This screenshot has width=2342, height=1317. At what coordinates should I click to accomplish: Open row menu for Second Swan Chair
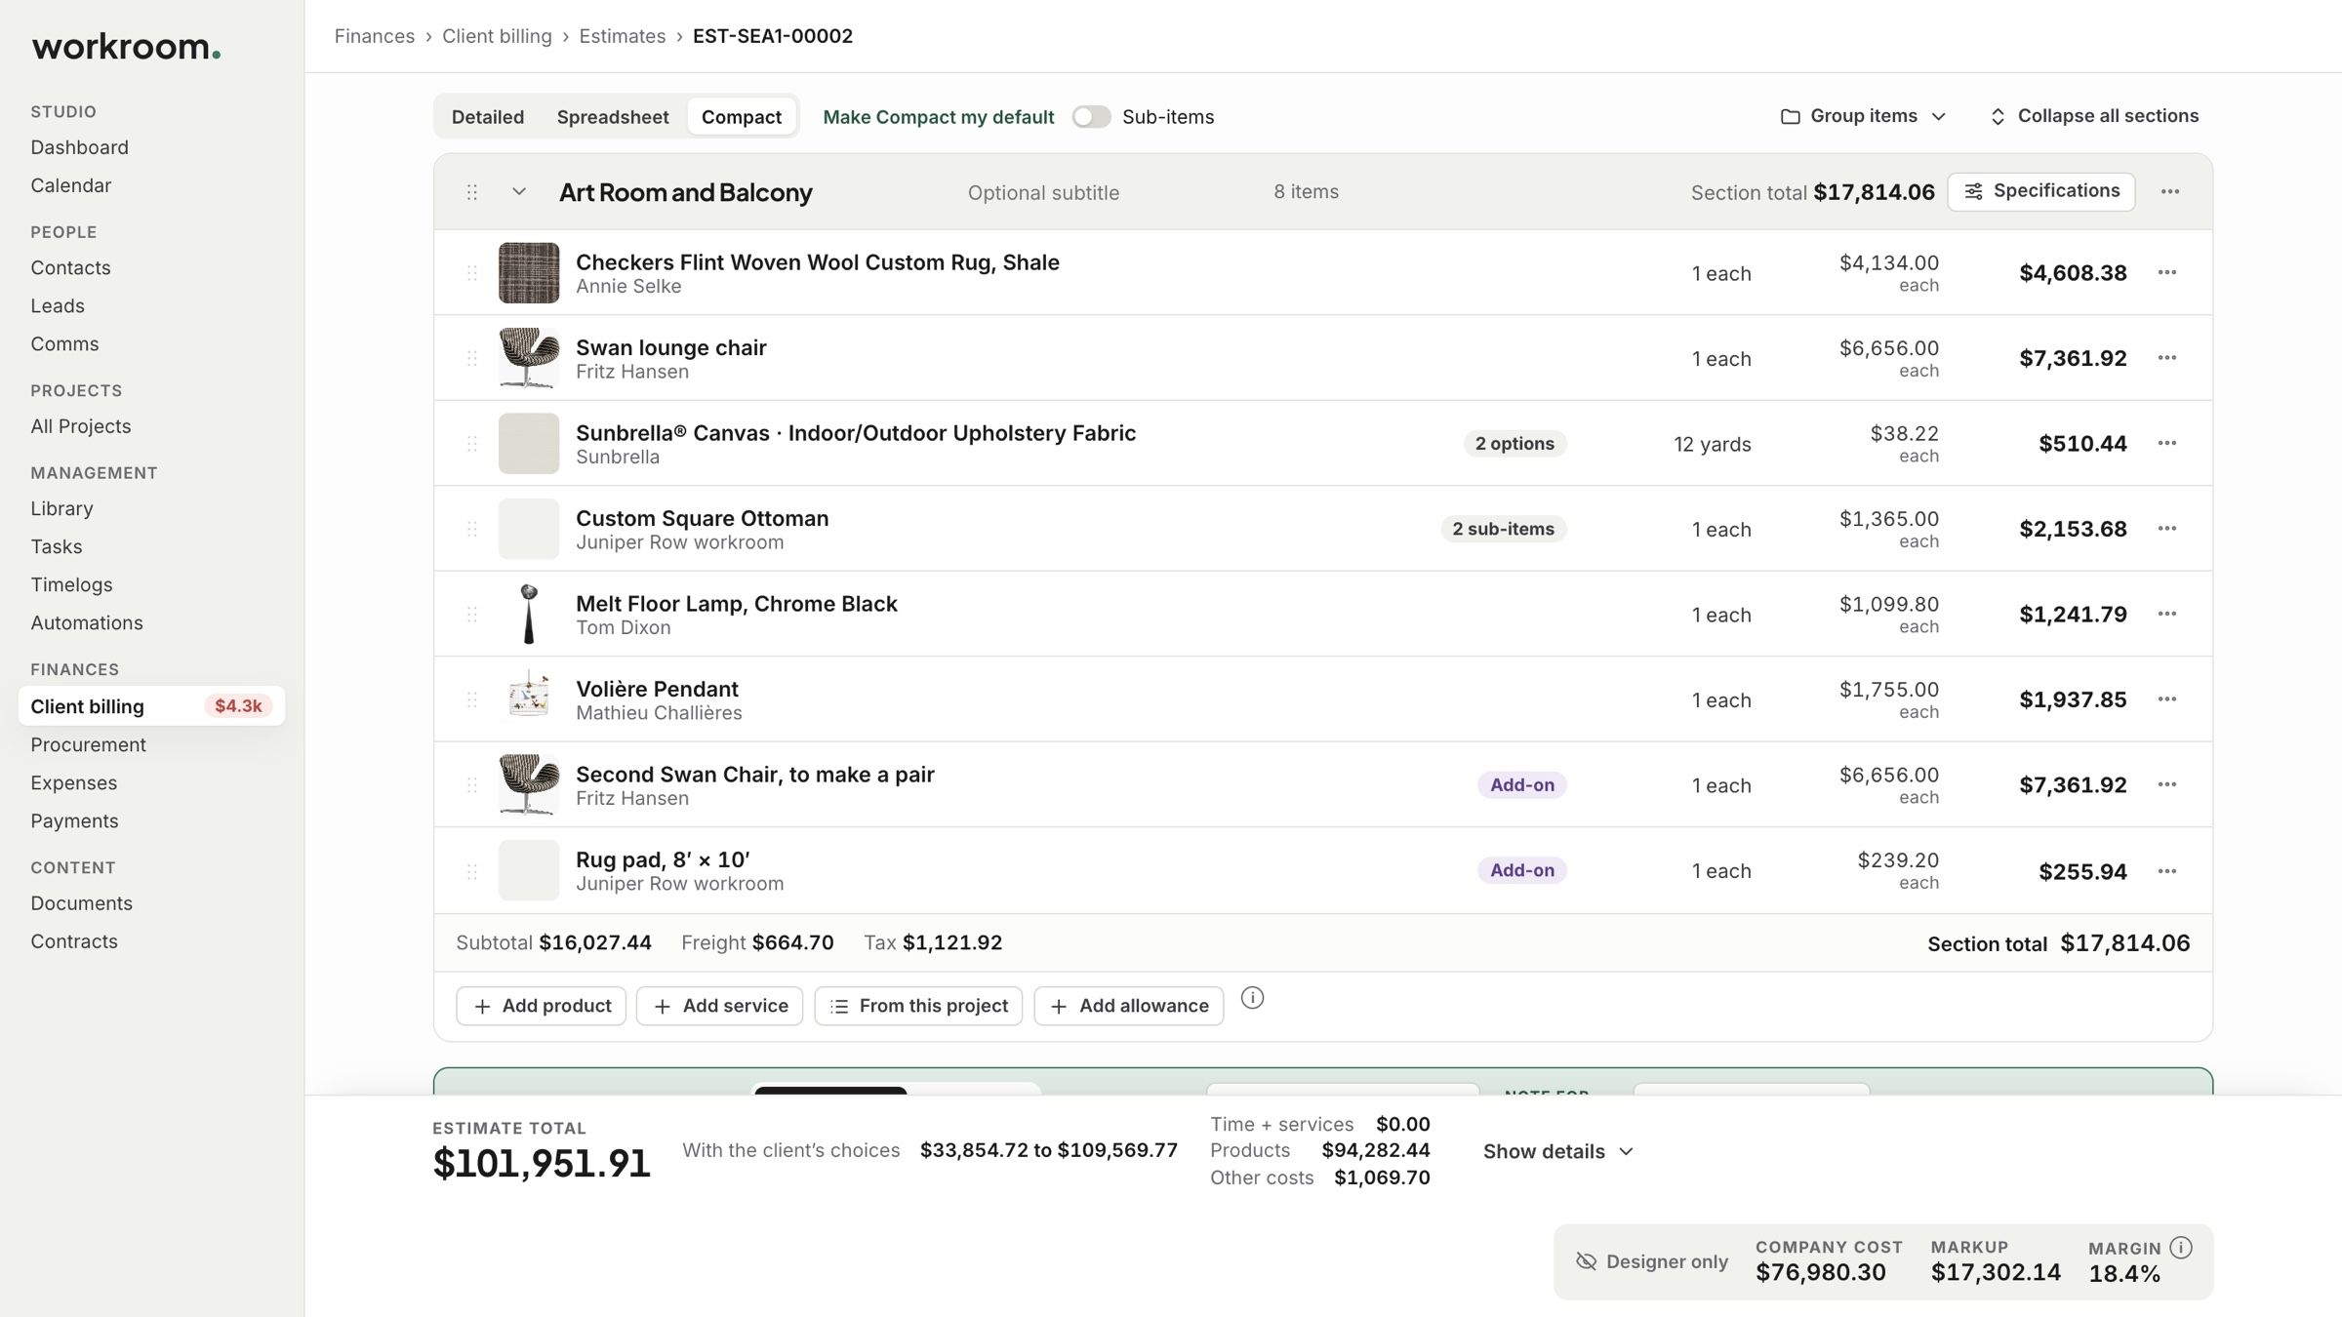click(x=2166, y=784)
